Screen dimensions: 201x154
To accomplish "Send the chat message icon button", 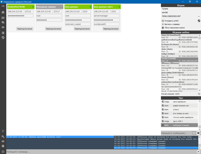I will [x=198, y=133].
